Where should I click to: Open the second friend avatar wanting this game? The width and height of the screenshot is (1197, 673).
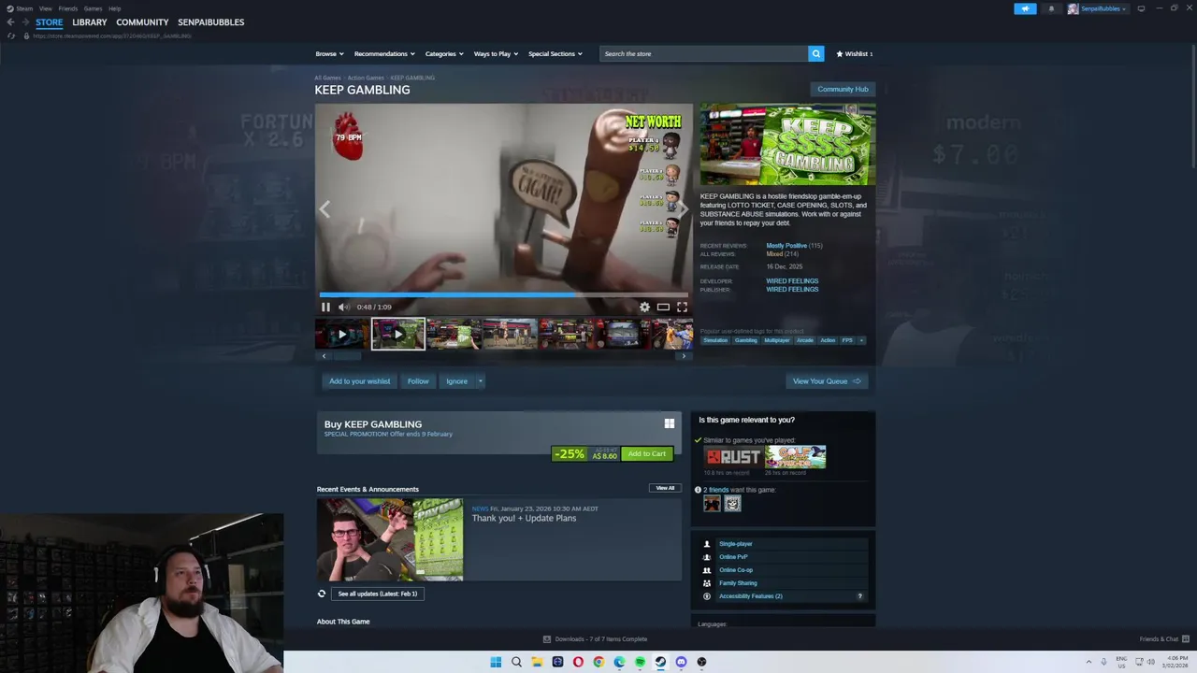[x=732, y=504]
